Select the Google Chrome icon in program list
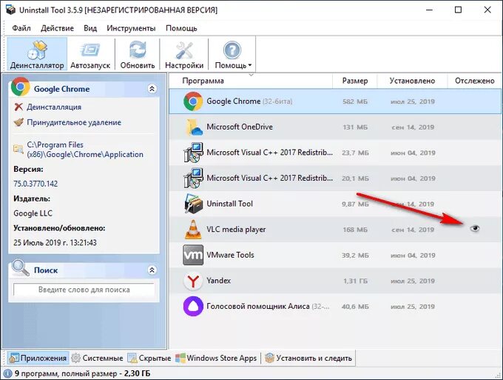 pos(193,101)
